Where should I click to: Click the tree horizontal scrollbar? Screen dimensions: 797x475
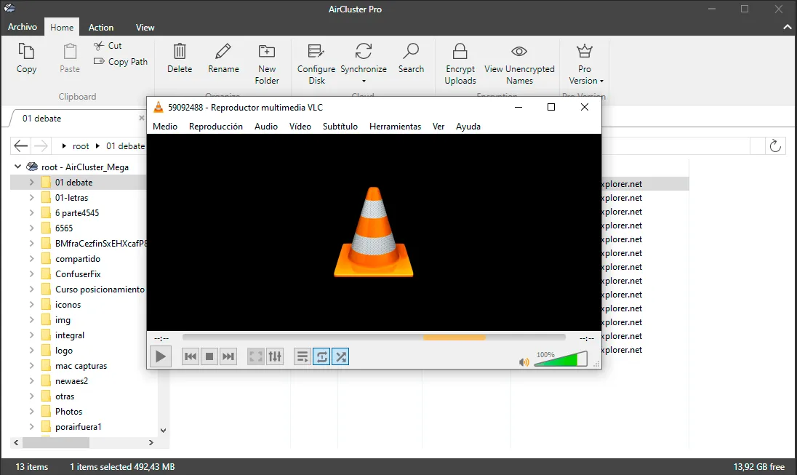pos(56,442)
